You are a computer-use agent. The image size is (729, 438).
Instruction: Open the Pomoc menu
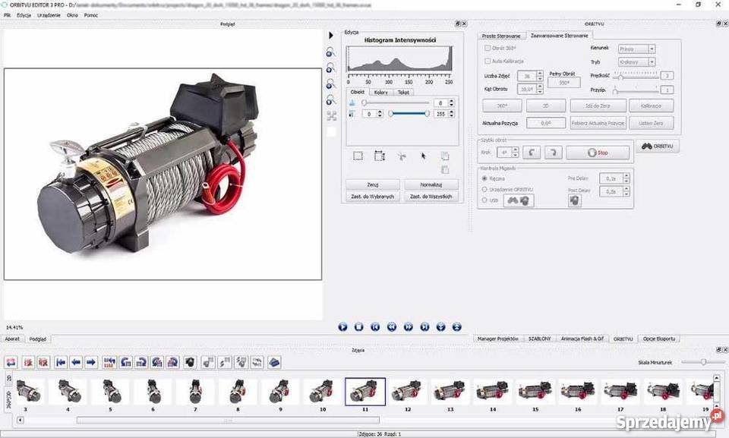[90, 15]
